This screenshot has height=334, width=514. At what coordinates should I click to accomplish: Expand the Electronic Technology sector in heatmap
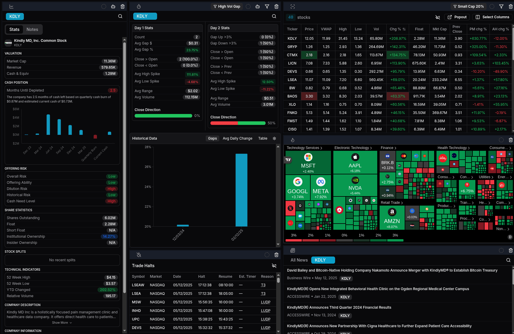353,148
